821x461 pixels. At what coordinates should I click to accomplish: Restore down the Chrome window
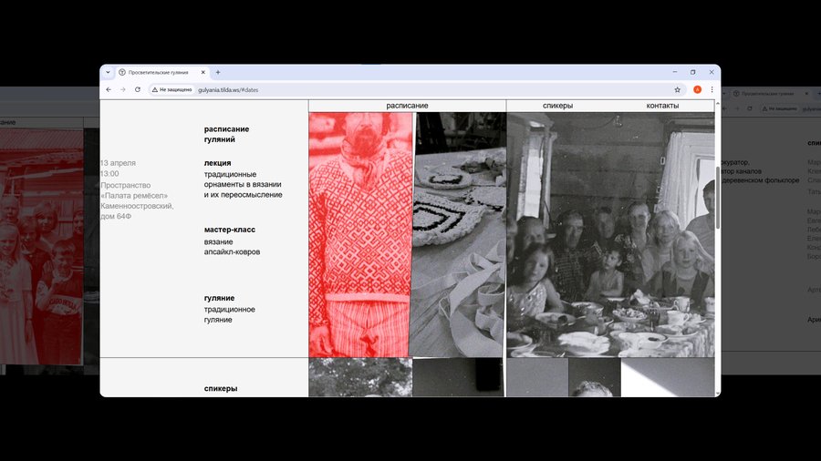(692, 72)
